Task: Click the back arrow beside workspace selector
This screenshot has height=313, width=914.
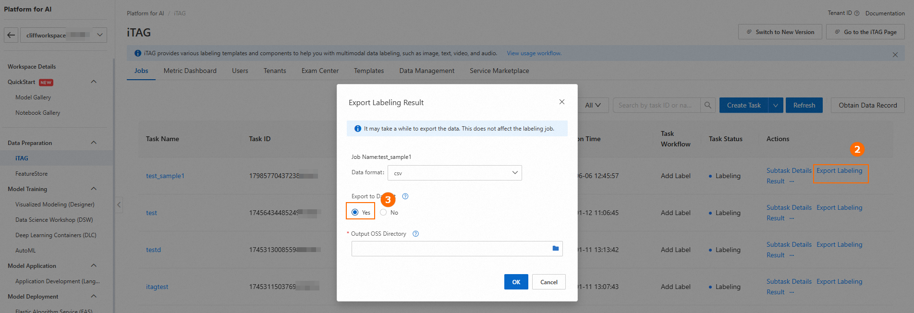Action: tap(12, 35)
